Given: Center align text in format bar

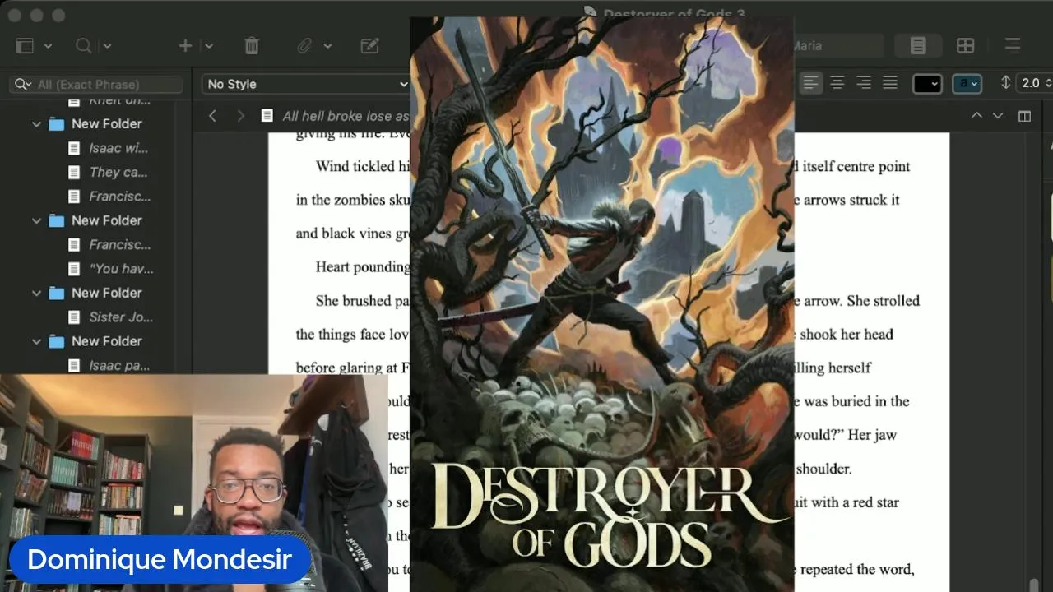Looking at the screenshot, I should pos(837,83).
